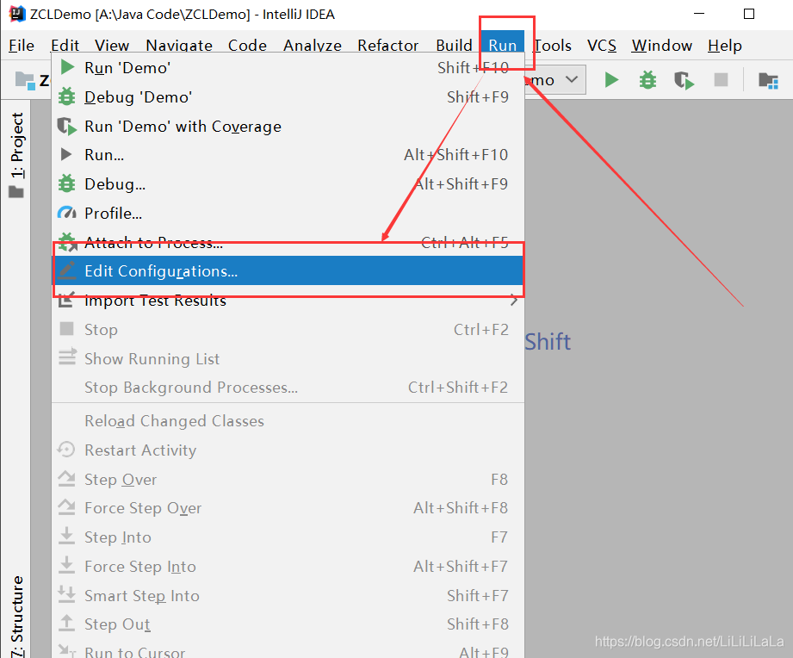Maximize the IntelliJ IDEA window

(749, 14)
